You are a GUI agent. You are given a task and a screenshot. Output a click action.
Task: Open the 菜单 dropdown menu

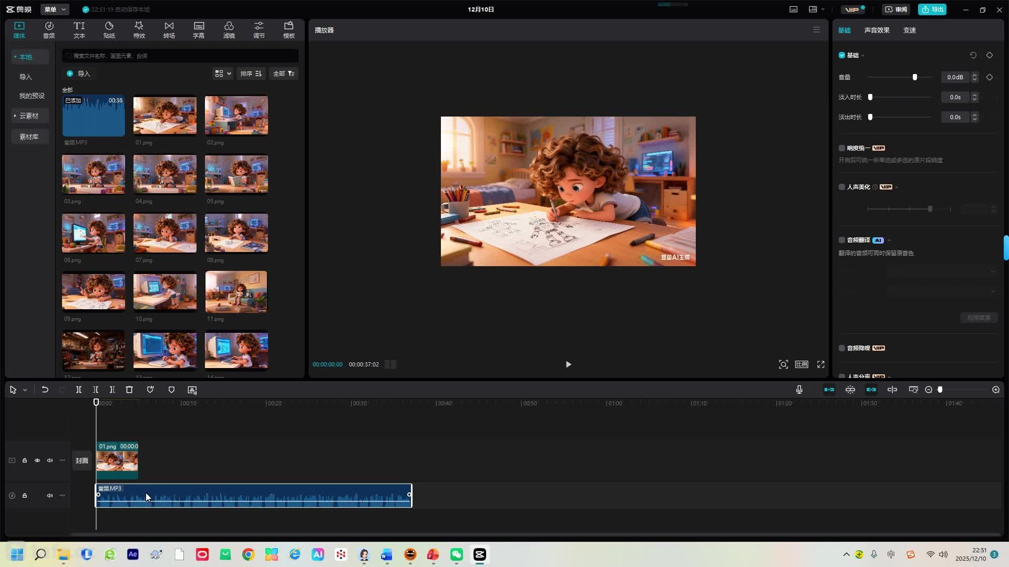[x=55, y=9]
